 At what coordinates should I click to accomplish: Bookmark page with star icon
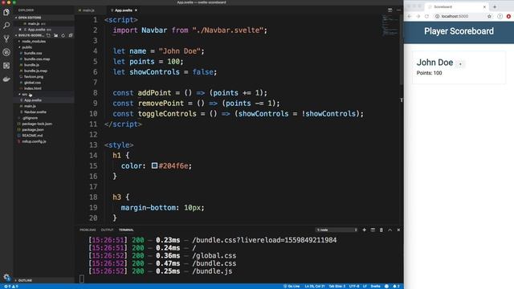489,16
